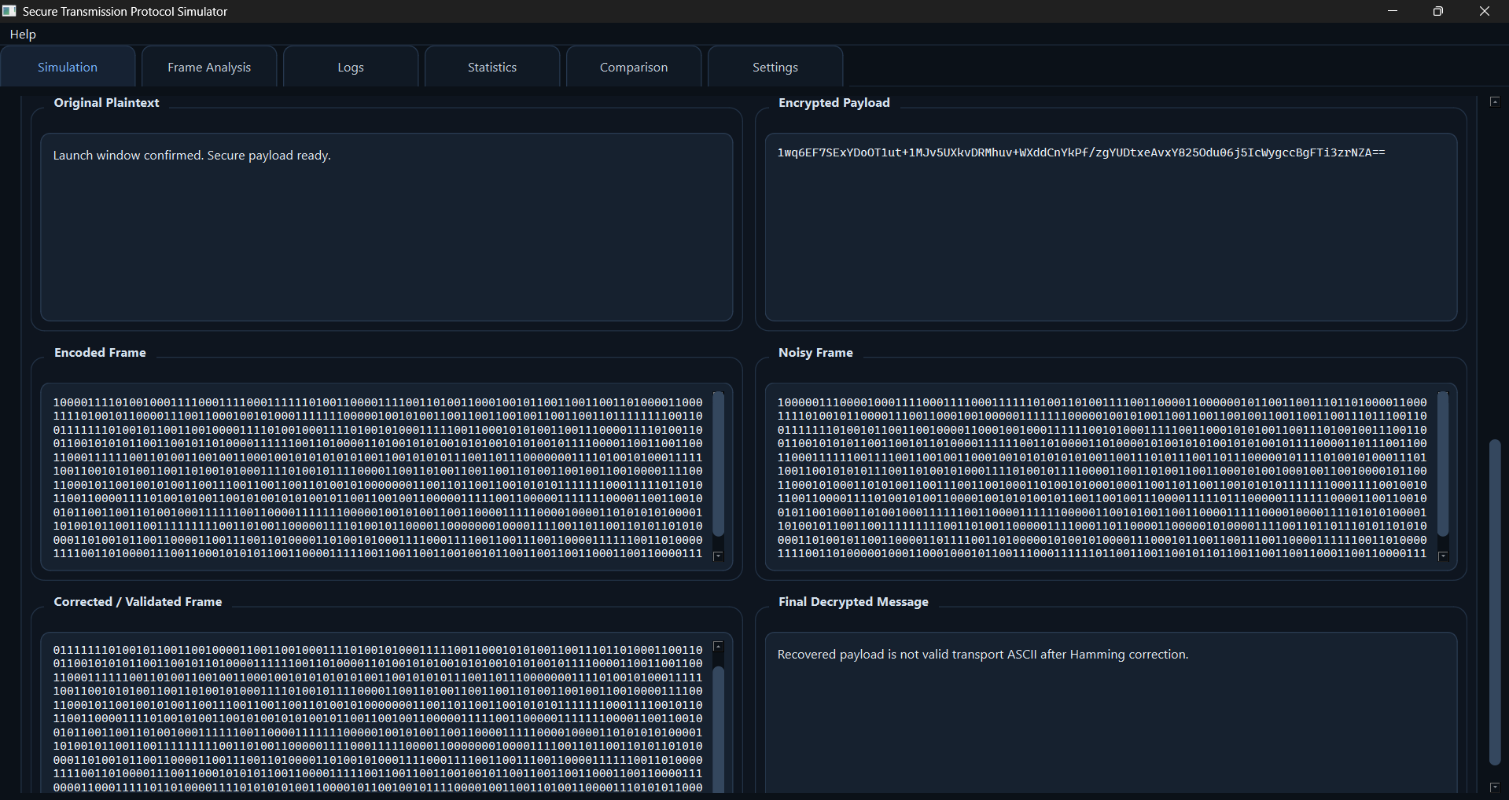Click inside the Original Plaintext text box
1509x800 pixels.
(x=387, y=227)
